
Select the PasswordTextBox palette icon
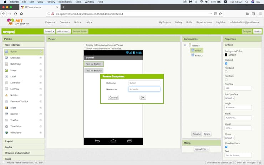(x=6, y=101)
